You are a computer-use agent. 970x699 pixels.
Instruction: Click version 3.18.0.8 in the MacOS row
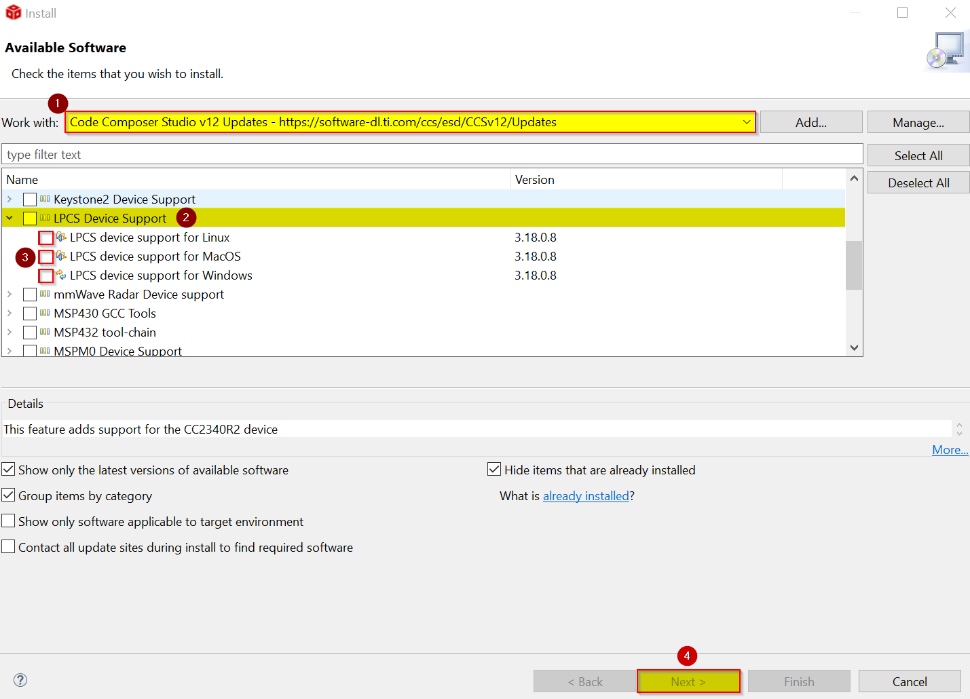click(536, 256)
